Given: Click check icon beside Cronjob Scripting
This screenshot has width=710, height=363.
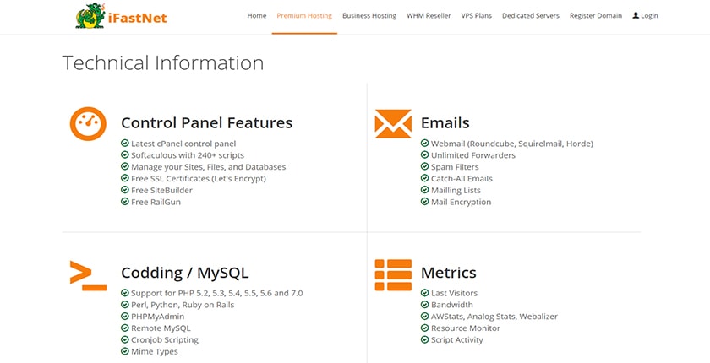Looking at the screenshot, I should point(125,340).
